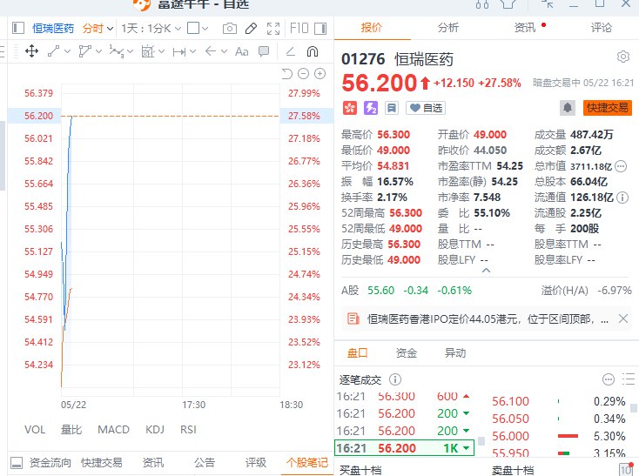The image size is (639, 476).
Task: Collapse the quote details chevron
Action: [486, 270]
